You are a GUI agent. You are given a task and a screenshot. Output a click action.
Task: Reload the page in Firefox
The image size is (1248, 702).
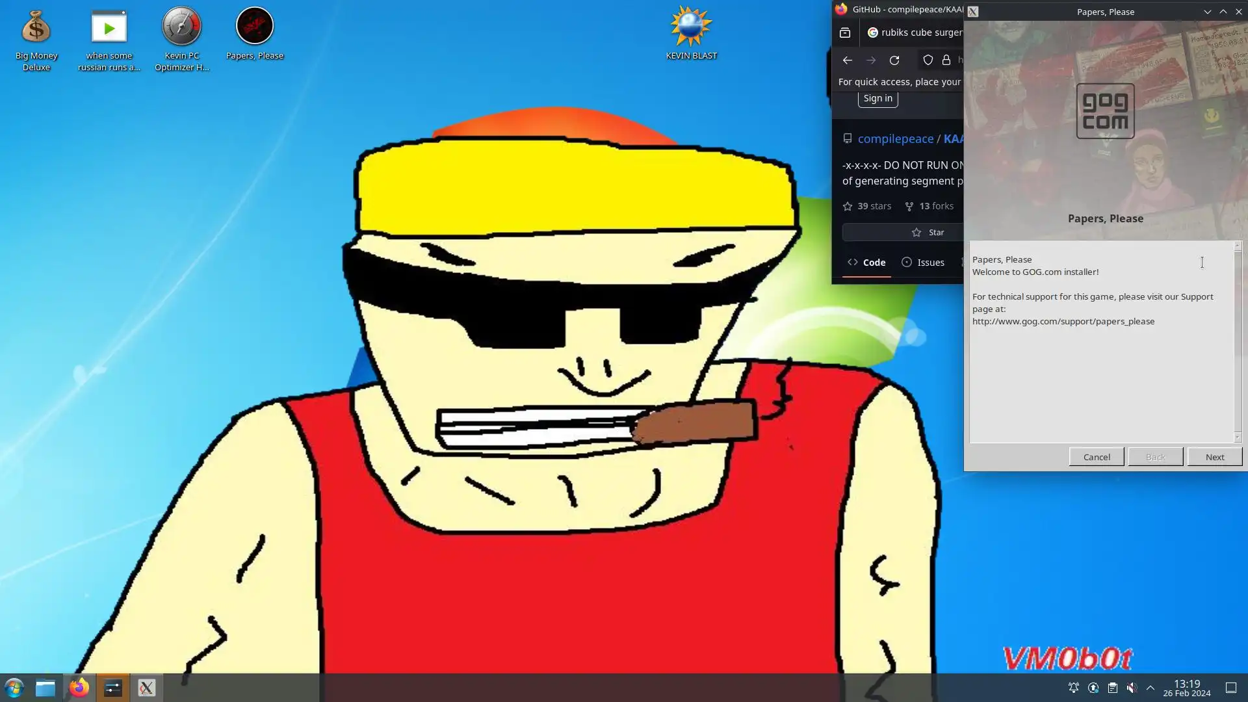[894, 60]
